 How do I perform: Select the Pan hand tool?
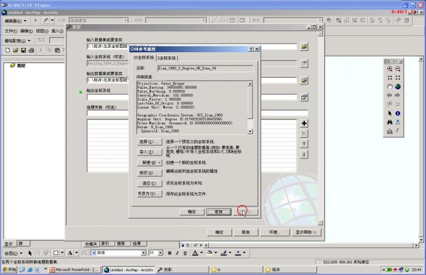point(389,87)
